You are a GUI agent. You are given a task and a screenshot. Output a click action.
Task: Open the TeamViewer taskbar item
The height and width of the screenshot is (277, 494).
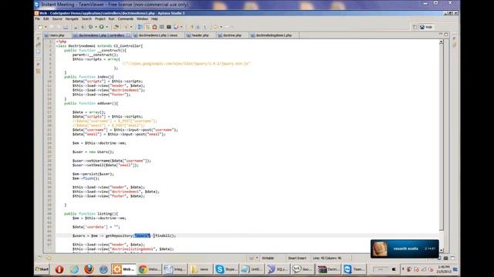(x=354, y=269)
